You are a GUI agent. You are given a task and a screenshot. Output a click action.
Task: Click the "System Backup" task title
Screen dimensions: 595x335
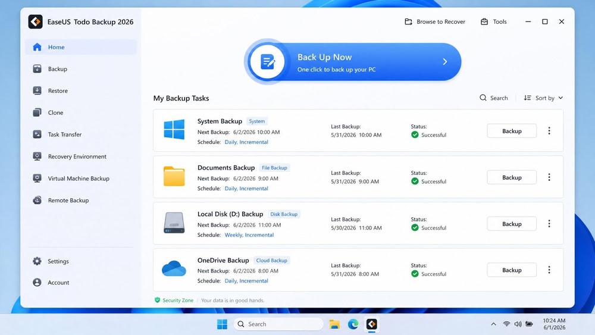click(220, 121)
